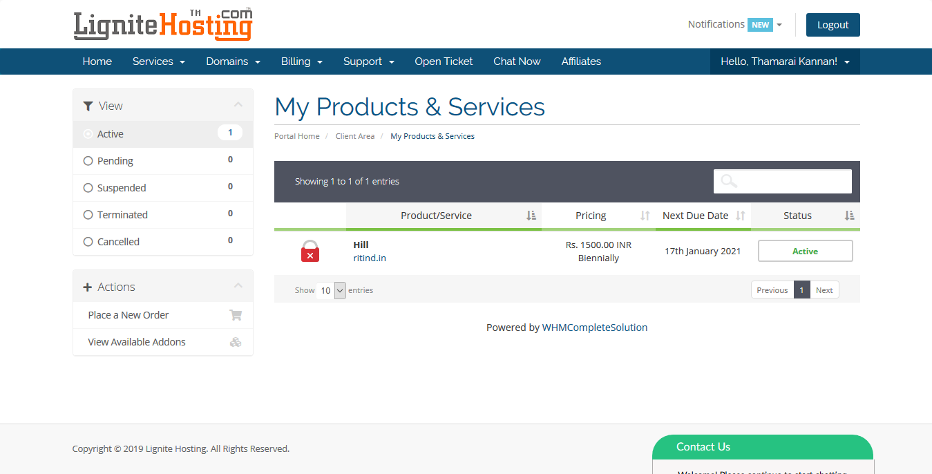932x474 pixels.
Task: Click the Biennially billing cycle text
Action: 598,258
